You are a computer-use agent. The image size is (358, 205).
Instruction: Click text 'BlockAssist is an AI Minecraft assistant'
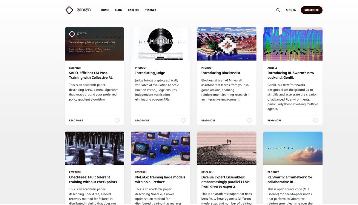[x=225, y=90]
